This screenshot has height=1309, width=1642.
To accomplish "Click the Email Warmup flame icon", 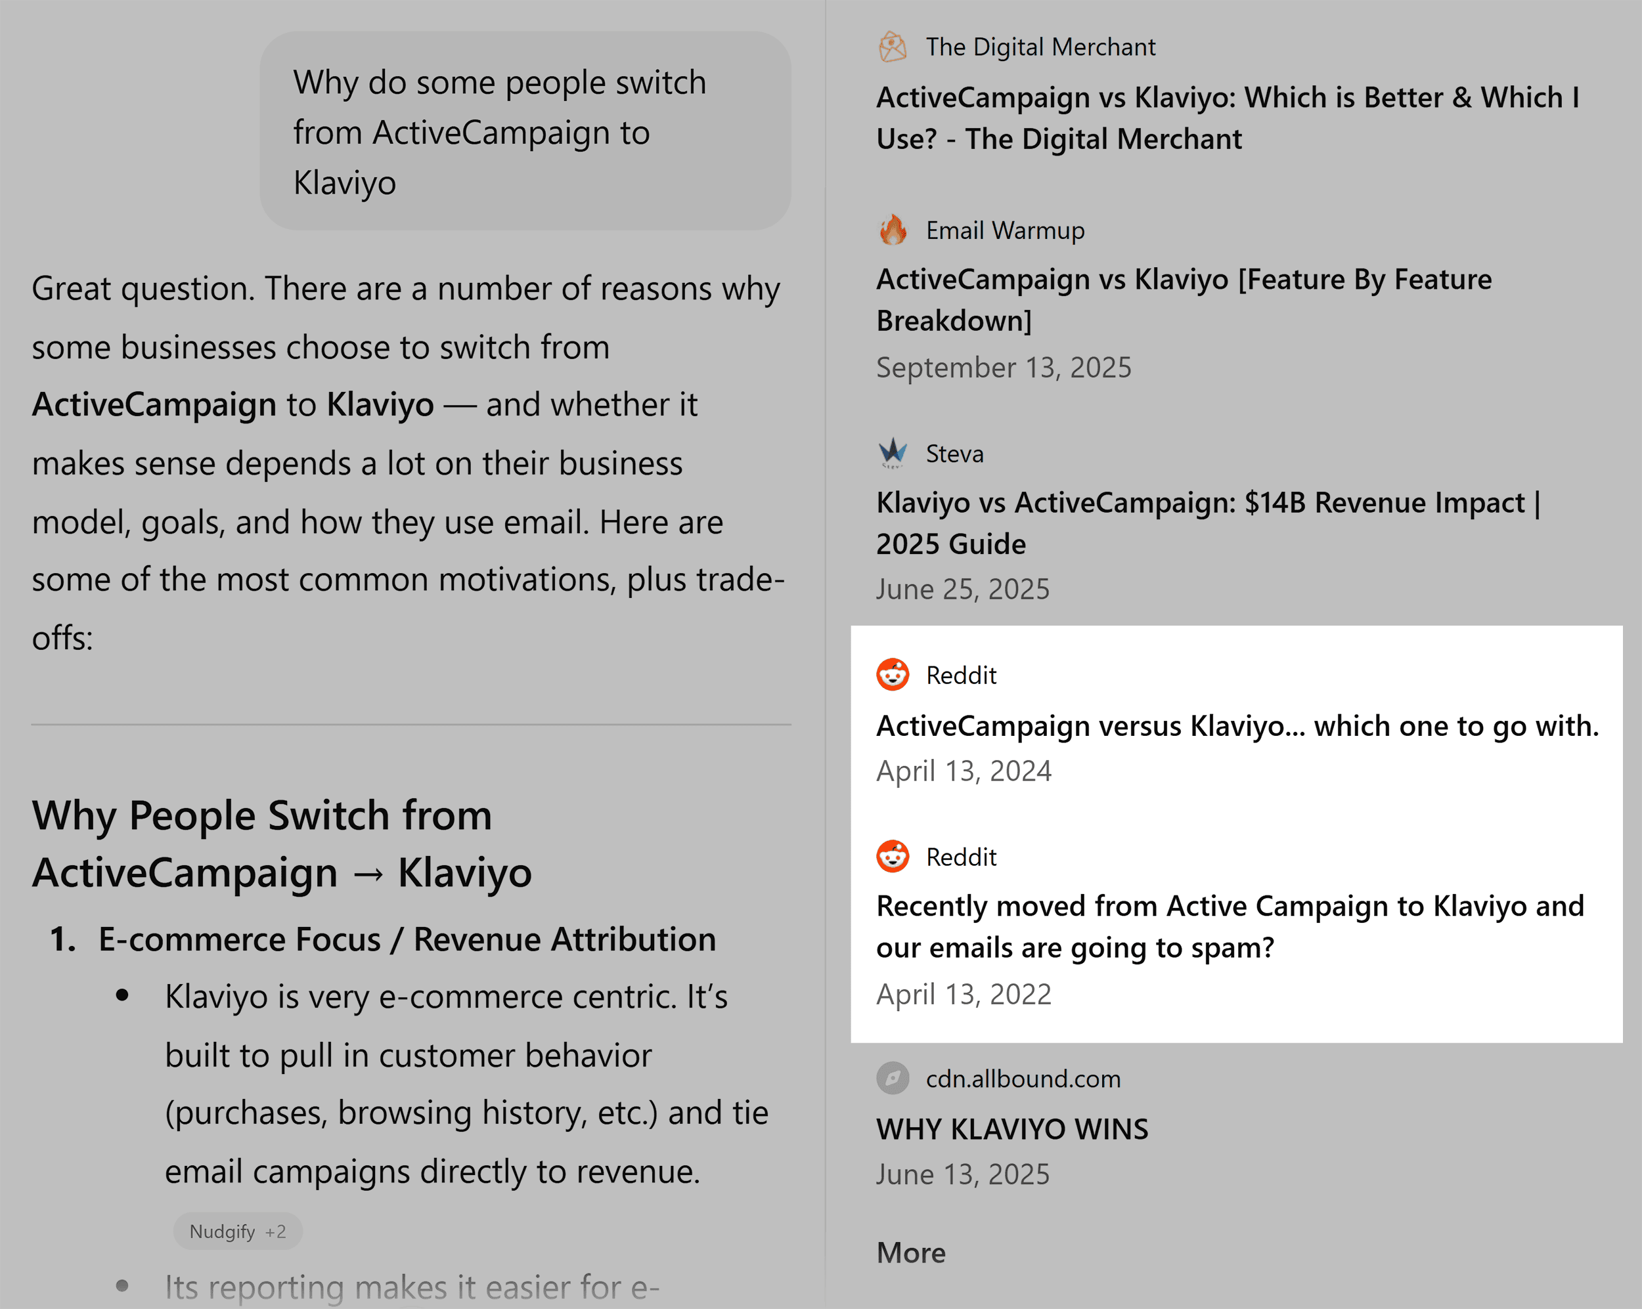I will (893, 230).
